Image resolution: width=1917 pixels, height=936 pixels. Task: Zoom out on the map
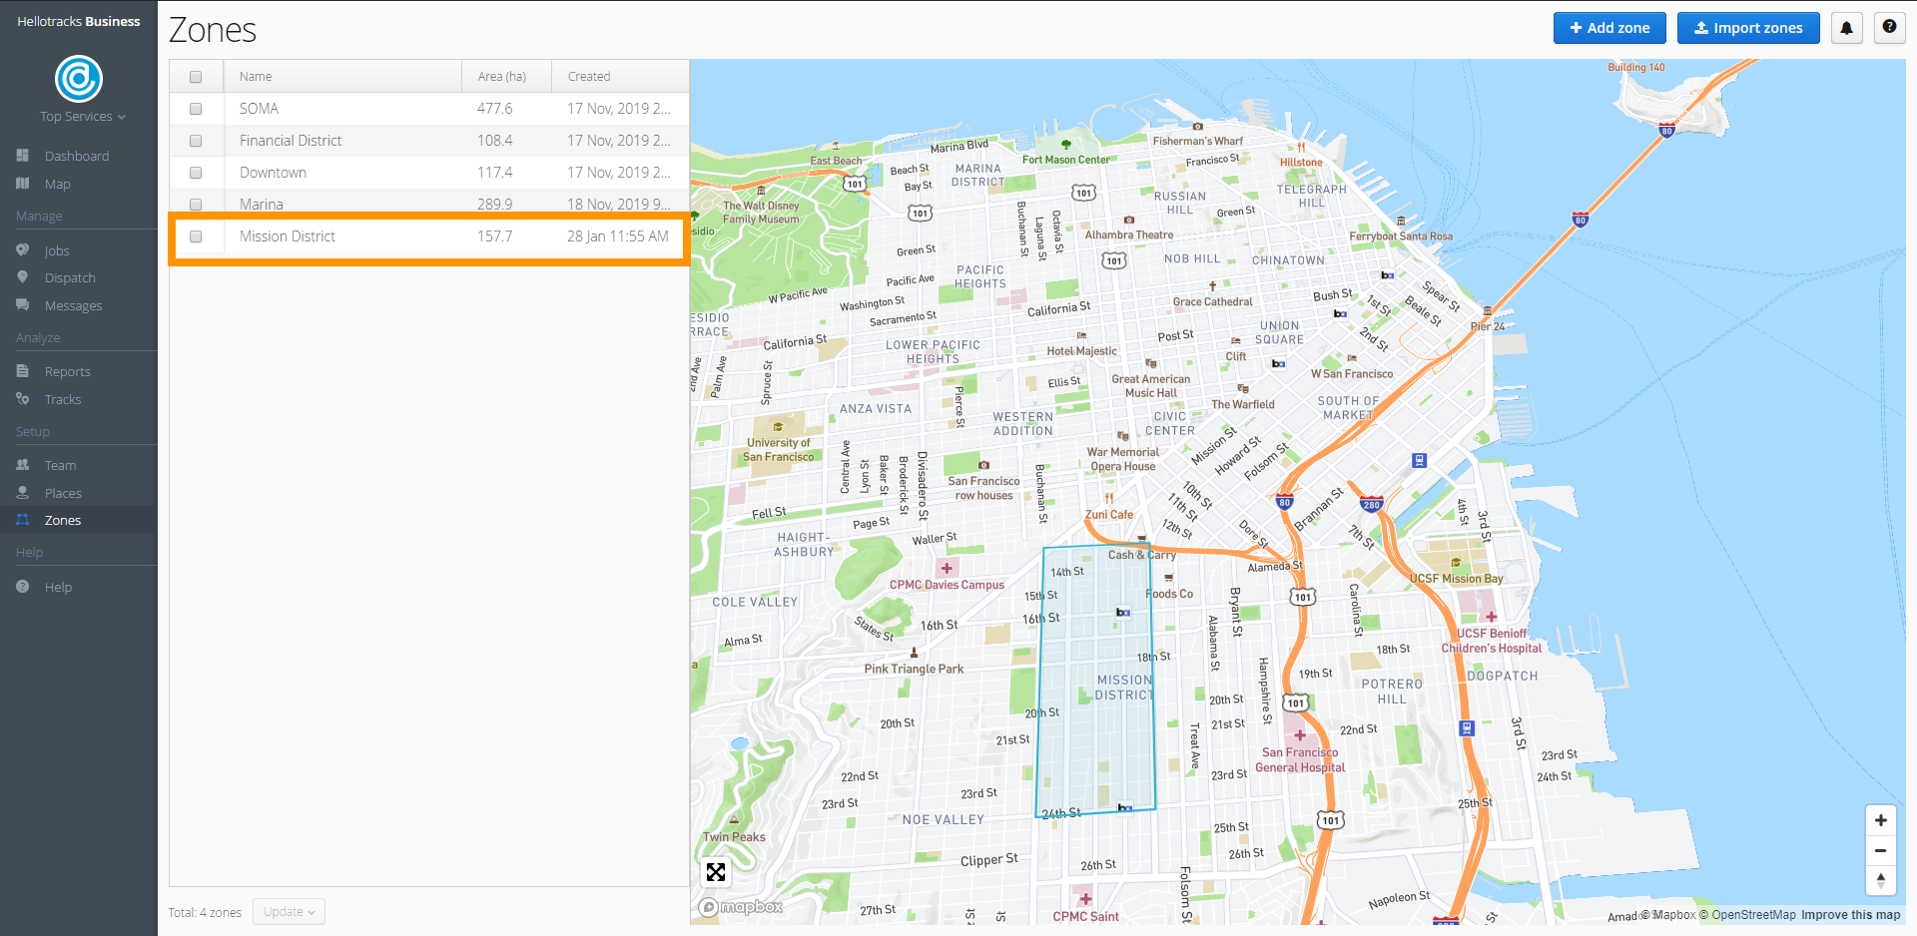1880,850
